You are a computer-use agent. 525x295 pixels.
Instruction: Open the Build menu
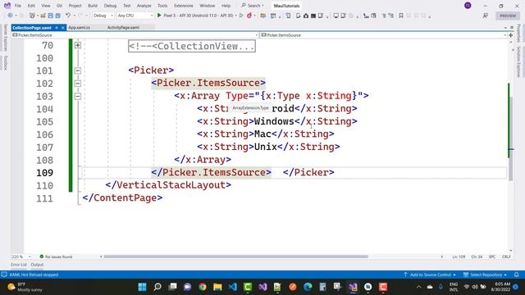(93, 6)
